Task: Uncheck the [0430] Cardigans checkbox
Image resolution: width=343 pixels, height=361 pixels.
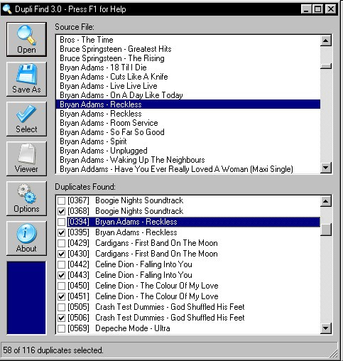Action: tap(61, 254)
